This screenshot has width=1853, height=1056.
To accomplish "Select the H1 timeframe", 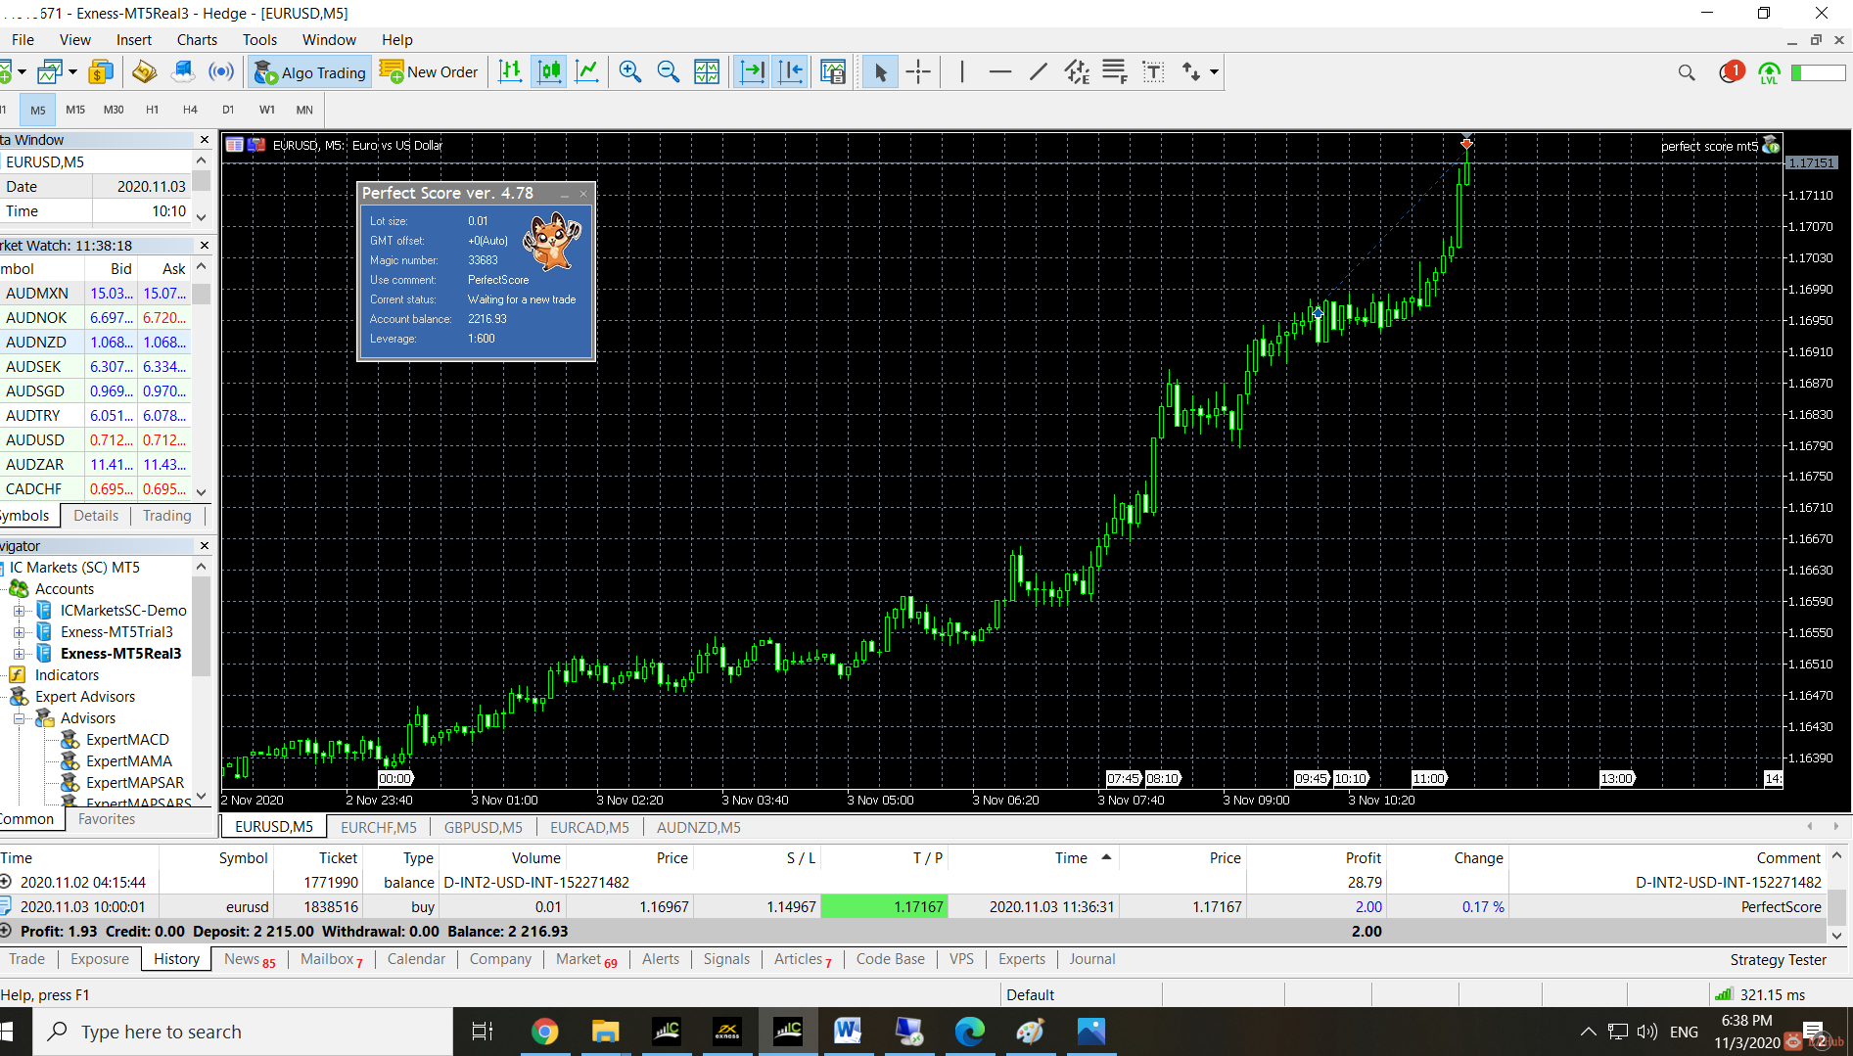I will [x=152, y=110].
